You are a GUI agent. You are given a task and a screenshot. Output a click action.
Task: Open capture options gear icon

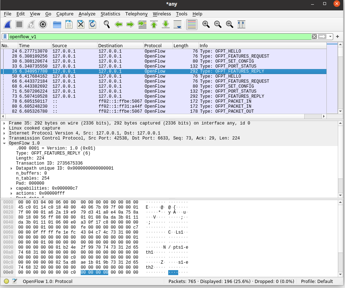43,24
